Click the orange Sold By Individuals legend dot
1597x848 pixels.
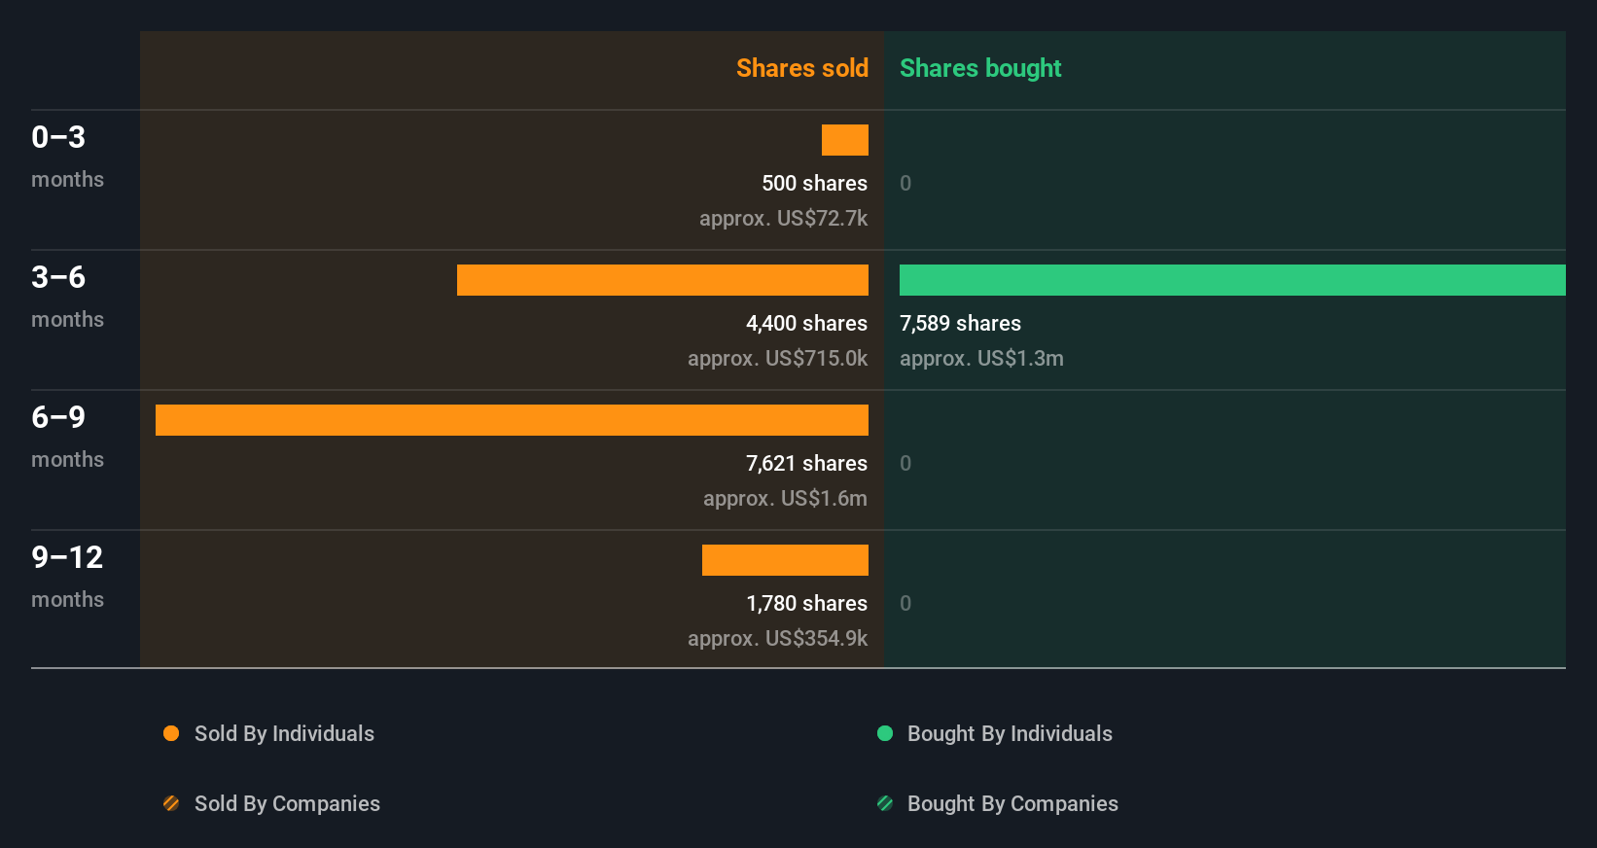pyautogui.click(x=171, y=733)
